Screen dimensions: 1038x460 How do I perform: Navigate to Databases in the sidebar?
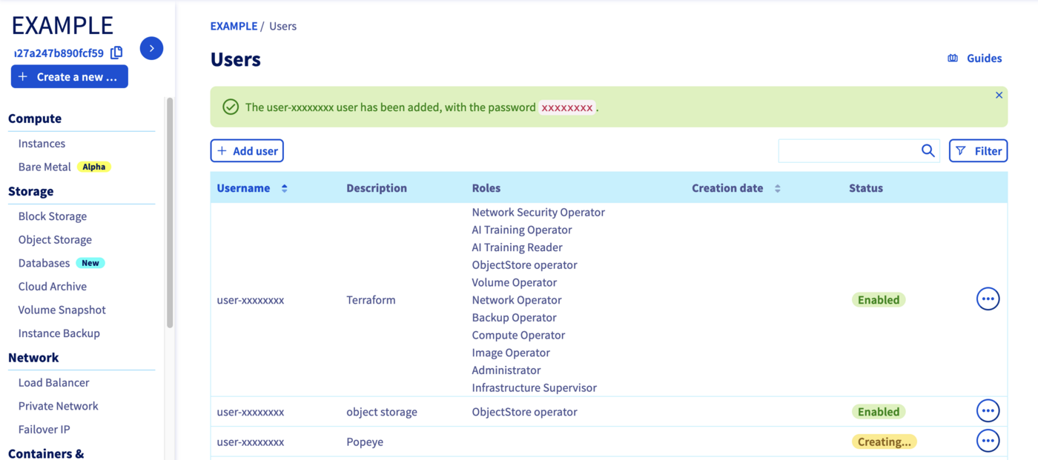click(44, 263)
